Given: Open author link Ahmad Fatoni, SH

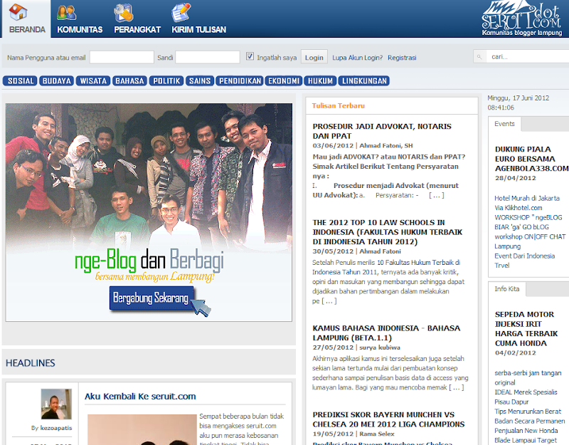Looking at the screenshot, I should 386,145.
